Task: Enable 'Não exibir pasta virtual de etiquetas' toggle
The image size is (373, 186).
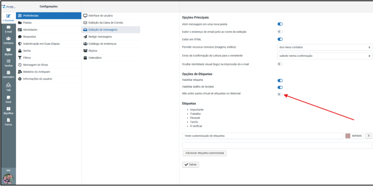Action: (x=280, y=94)
